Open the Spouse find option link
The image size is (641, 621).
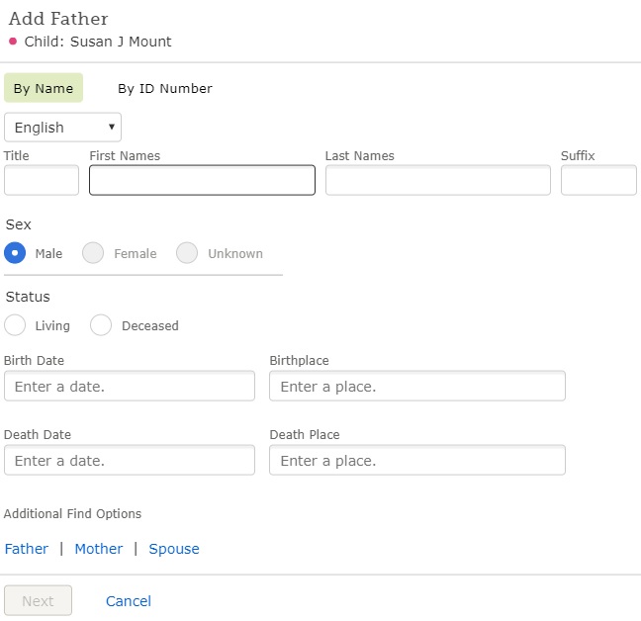(x=174, y=549)
